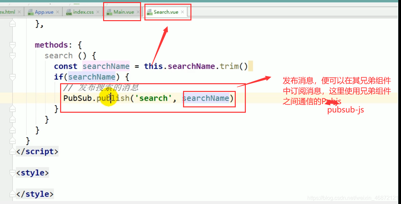The width and height of the screenshot is (401, 204).
Task: Collapse the <style> tag fold marker
Action: coord(12,173)
